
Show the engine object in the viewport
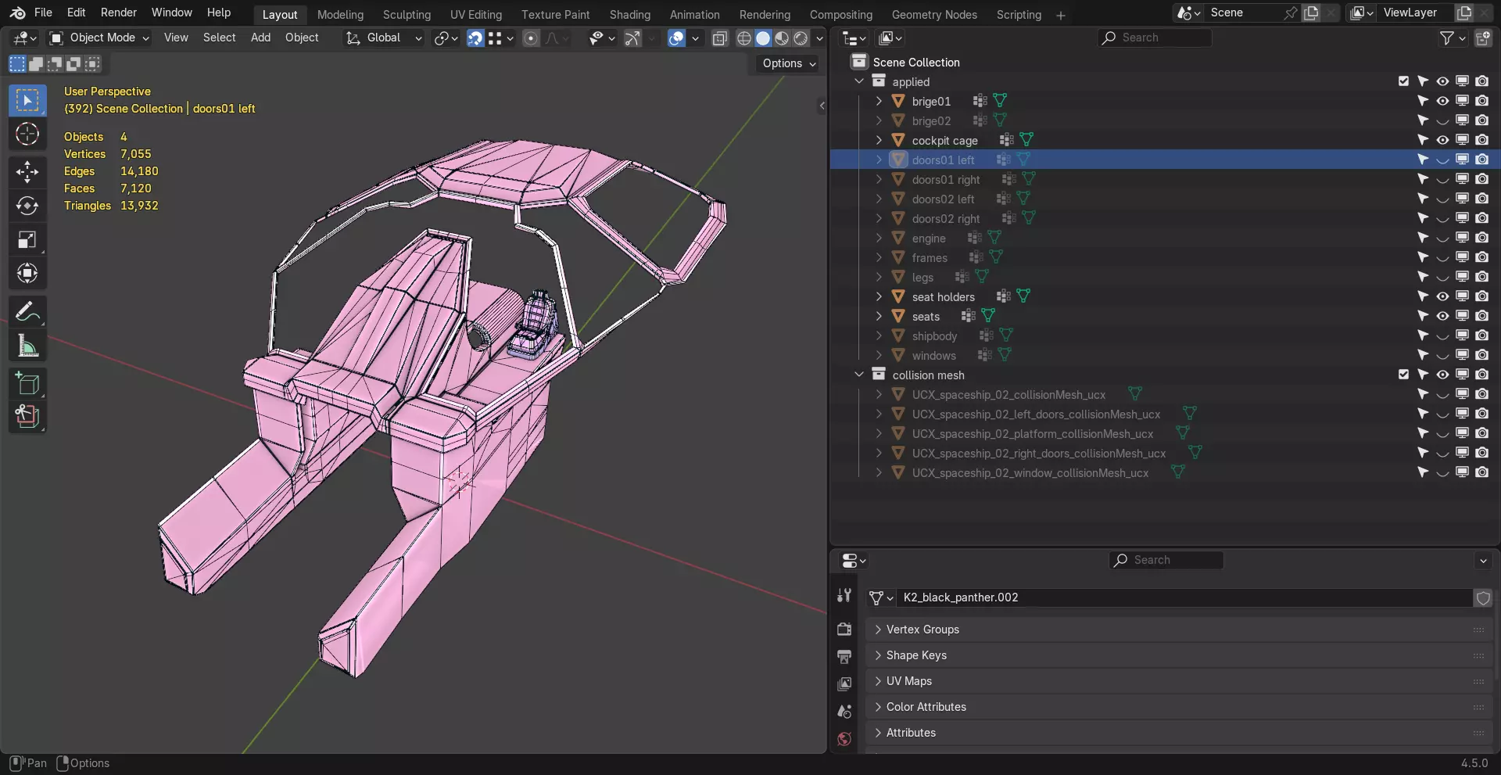[x=1442, y=238]
